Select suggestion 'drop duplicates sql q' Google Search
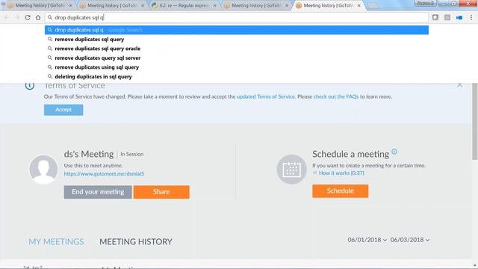The width and height of the screenshot is (478, 269). (237, 30)
